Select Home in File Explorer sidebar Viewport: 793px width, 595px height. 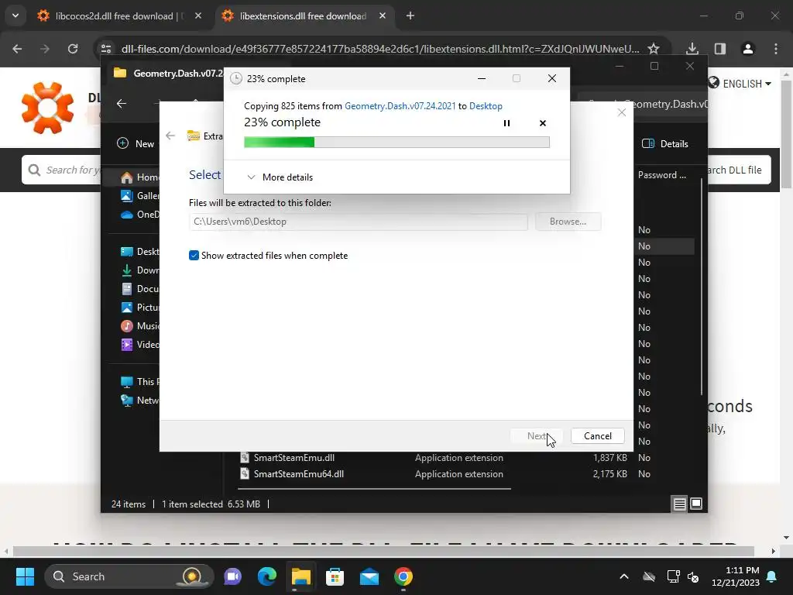point(139,177)
